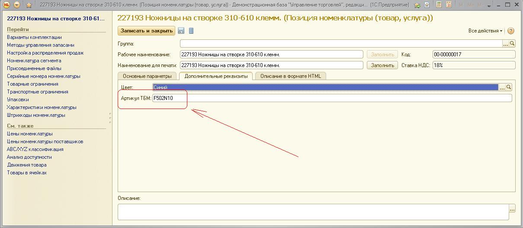Go to Штрихкоды номенклатуры in sidebar
The width and height of the screenshot is (523, 228).
36,115
